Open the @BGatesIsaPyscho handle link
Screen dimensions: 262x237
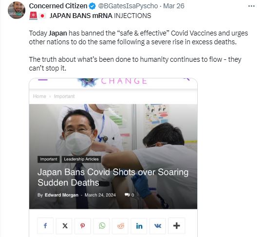[128, 6]
